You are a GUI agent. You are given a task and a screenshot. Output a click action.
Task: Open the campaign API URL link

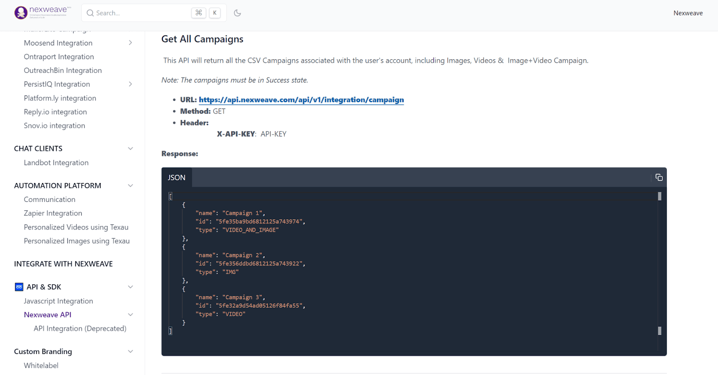pyautogui.click(x=301, y=100)
